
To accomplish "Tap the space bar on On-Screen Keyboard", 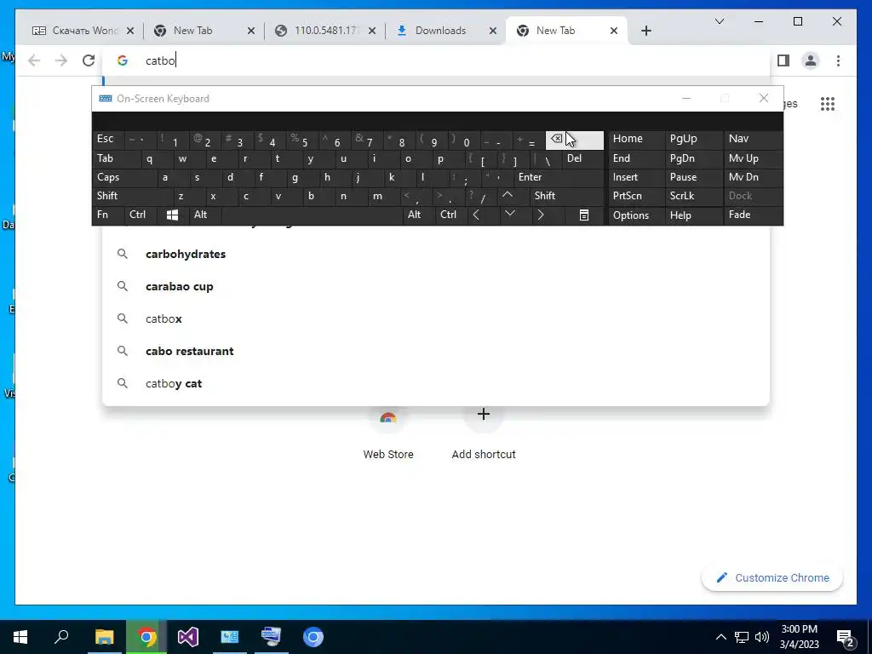I will pos(312,215).
